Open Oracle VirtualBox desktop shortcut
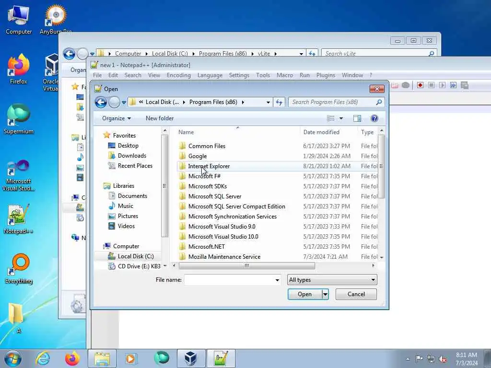Viewport: 491px width, 368px height. pyautogui.click(x=51, y=73)
